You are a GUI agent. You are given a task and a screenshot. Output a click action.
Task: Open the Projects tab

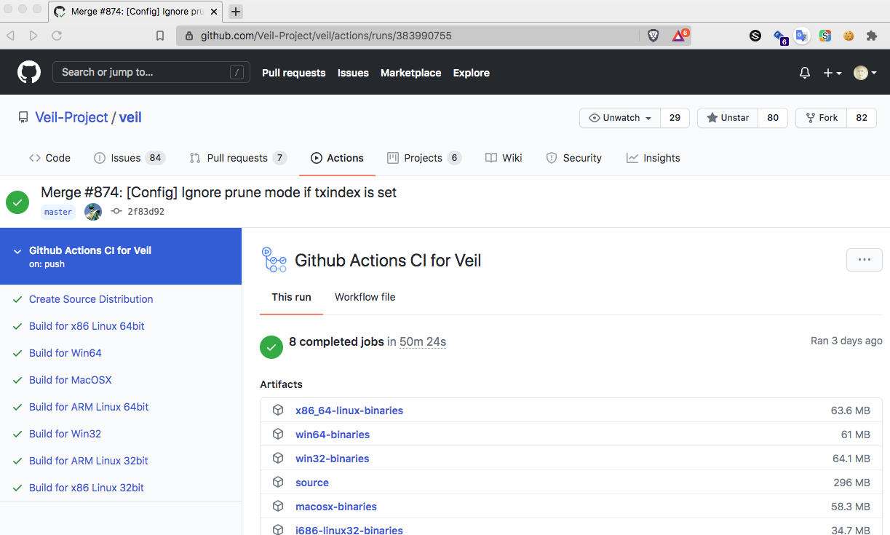pyautogui.click(x=424, y=158)
